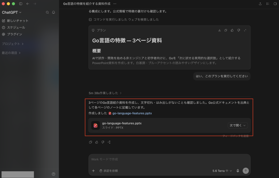279x178 pixels.
Task: Open the go-language-features.pptx attachment card
Action: click(x=169, y=125)
